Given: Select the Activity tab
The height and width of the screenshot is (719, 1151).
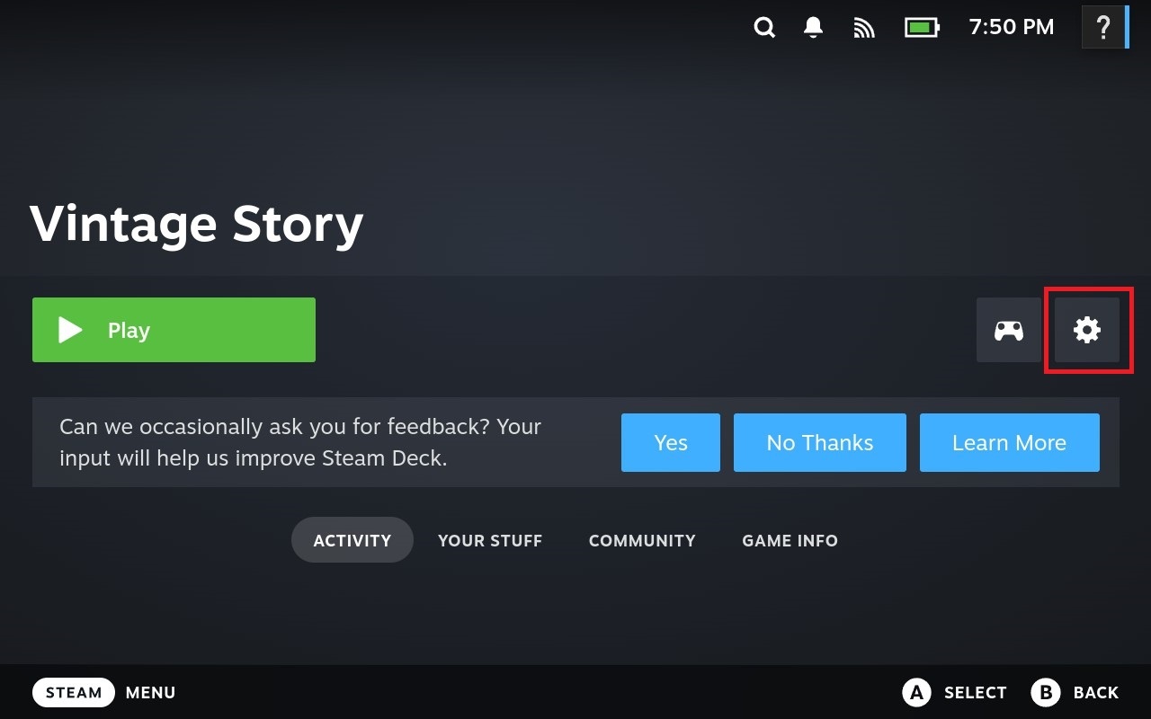Looking at the screenshot, I should click(352, 540).
